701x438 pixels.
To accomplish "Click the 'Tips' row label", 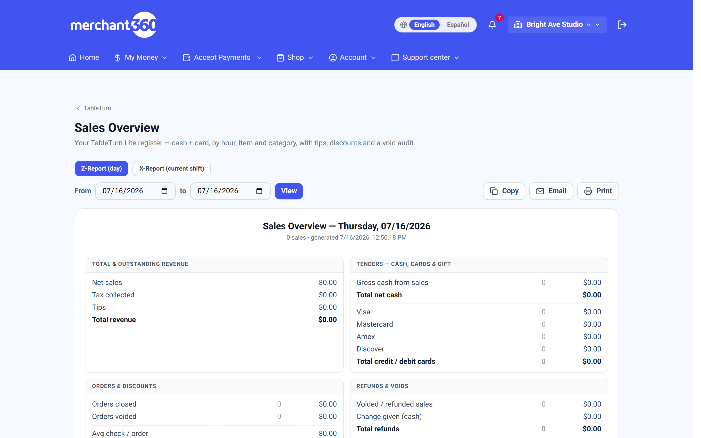I will click(x=99, y=307).
